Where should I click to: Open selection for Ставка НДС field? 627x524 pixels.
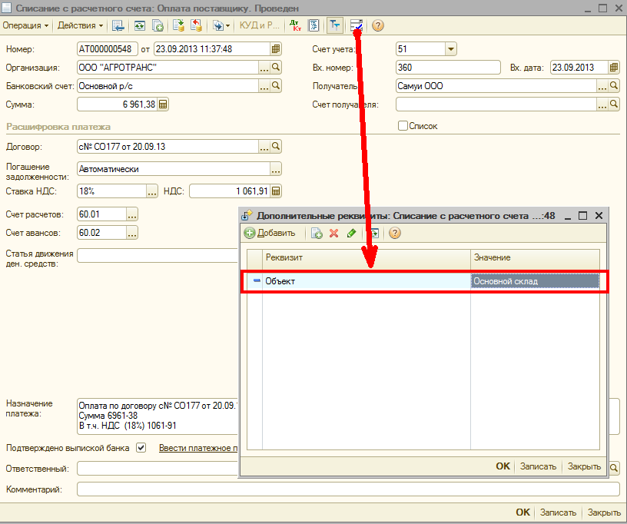pyautogui.click(x=152, y=191)
